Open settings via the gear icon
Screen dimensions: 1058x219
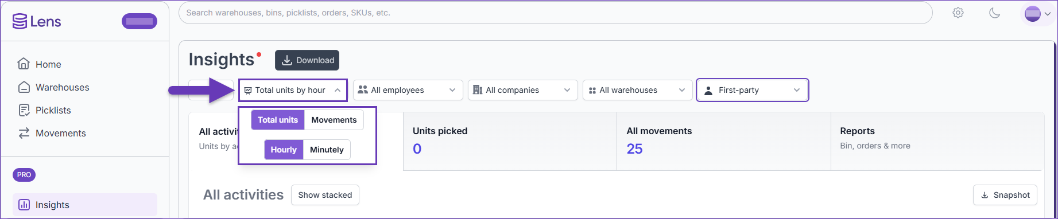[x=958, y=13]
